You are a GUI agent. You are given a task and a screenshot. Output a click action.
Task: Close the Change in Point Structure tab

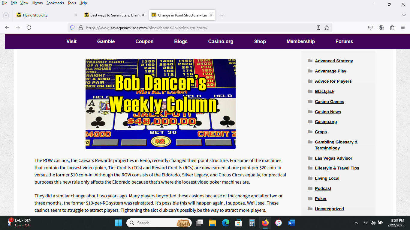[211, 15]
